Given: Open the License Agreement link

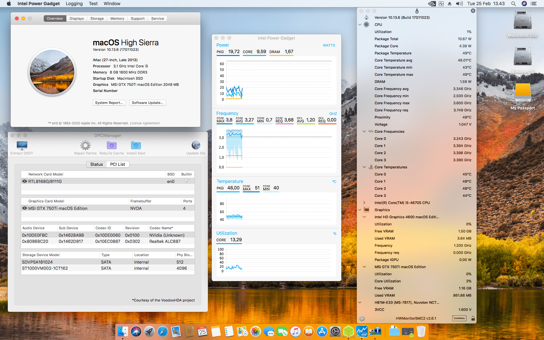Looking at the screenshot, I should (x=145, y=123).
